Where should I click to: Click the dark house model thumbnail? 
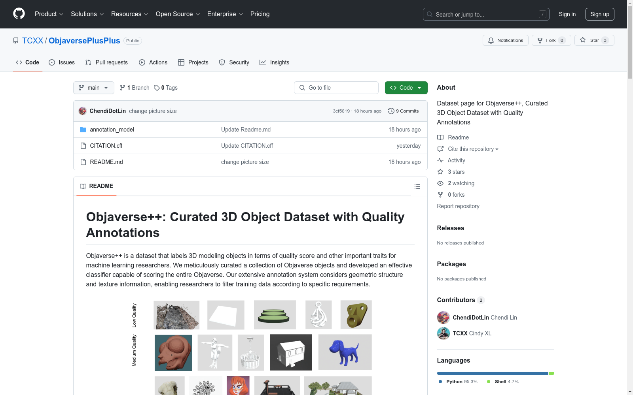point(291,352)
